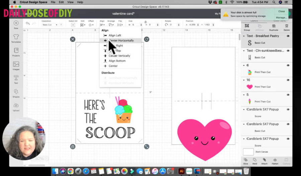Hide the Text - Breakfast Pastry layer
301x176 pixels.
[x=288, y=36]
